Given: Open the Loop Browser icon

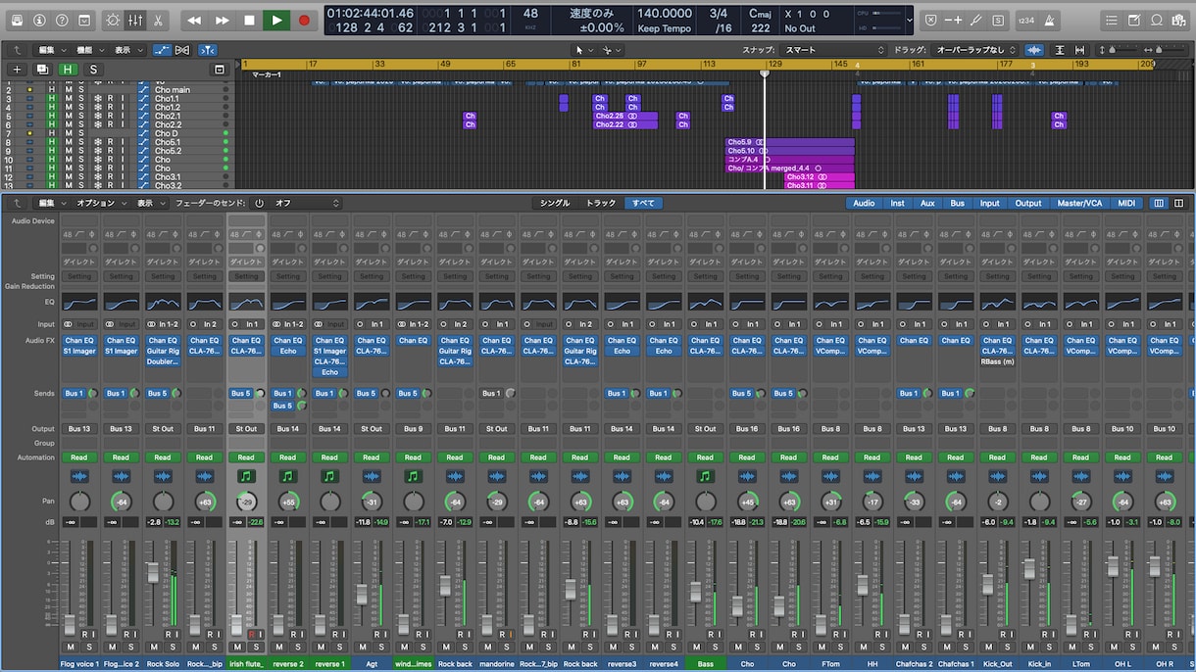Looking at the screenshot, I should 1156,20.
